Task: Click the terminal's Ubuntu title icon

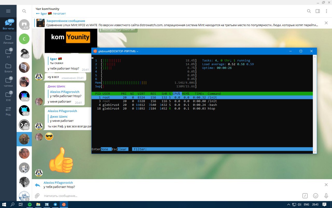Action: tap(95, 51)
